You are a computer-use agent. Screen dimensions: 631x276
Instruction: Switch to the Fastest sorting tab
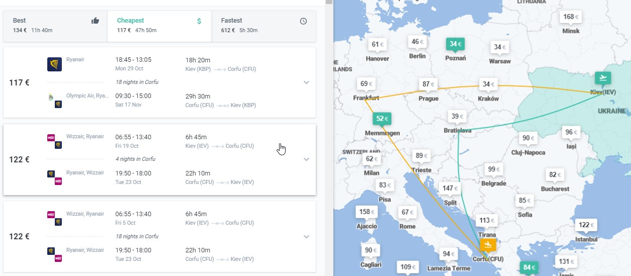(x=263, y=25)
